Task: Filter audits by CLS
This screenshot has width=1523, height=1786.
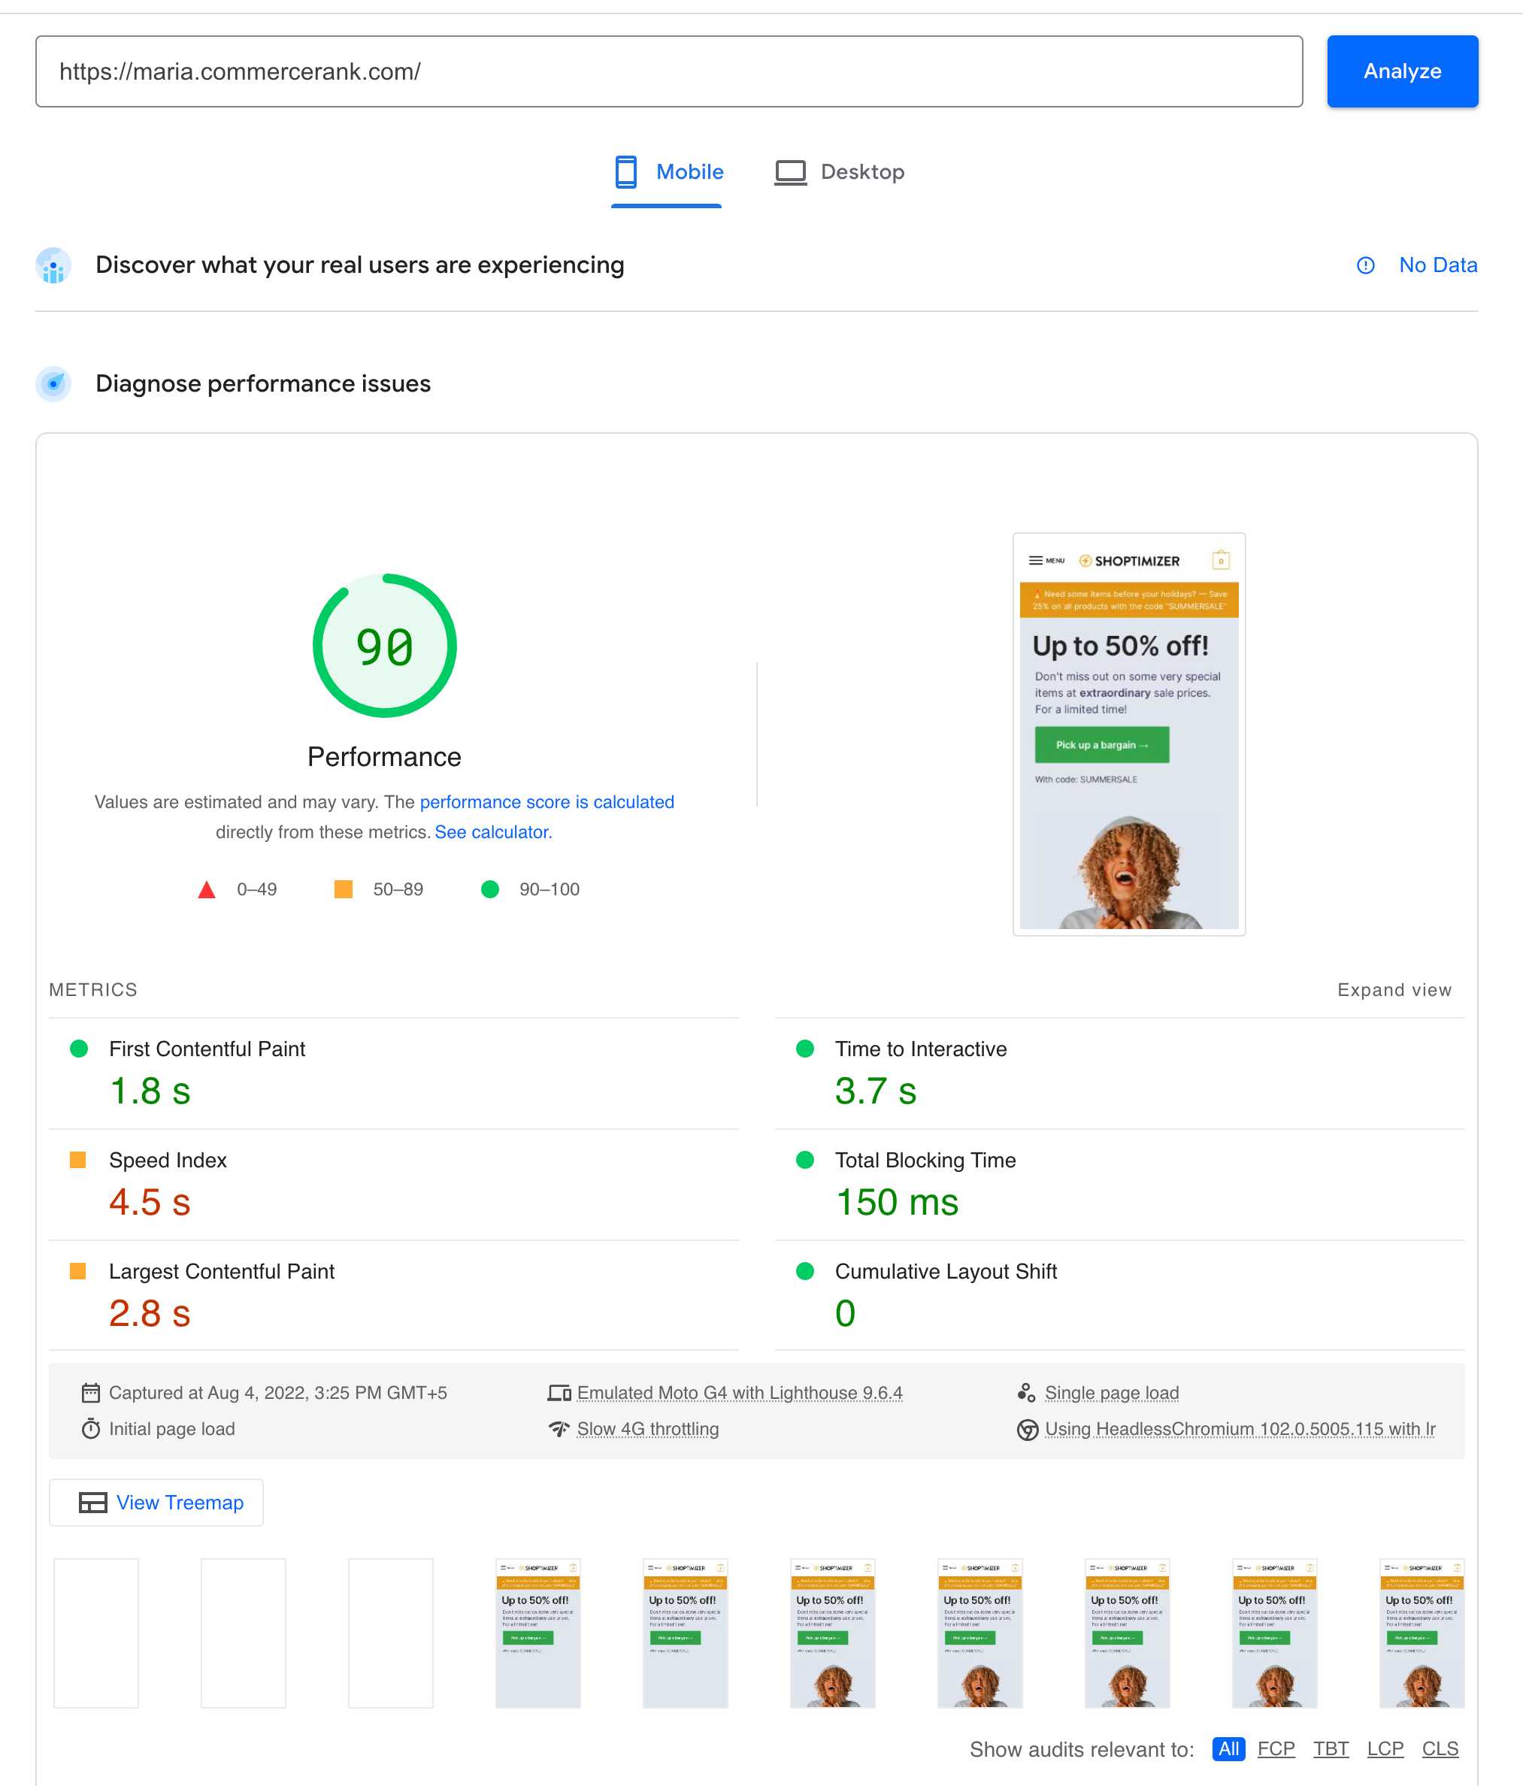Action: (1440, 1749)
